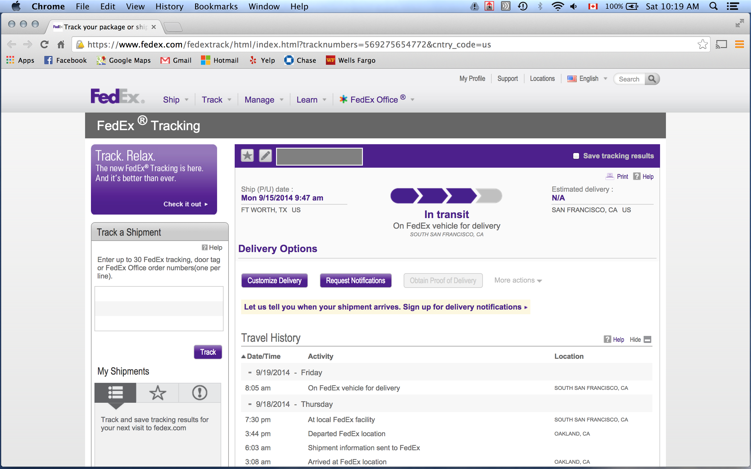Screen dimensions: 751x469
Task: Click the Customize Delivery button
Action: click(x=274, y=281)
